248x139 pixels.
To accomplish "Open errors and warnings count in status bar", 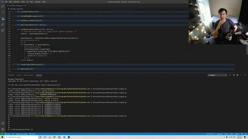I will click(33, 134).
